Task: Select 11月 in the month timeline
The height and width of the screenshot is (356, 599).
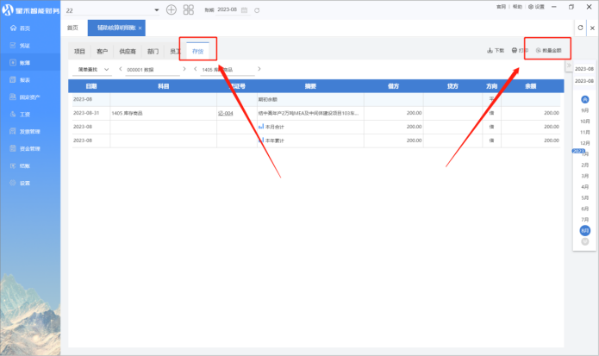Action: coord(585,132)
